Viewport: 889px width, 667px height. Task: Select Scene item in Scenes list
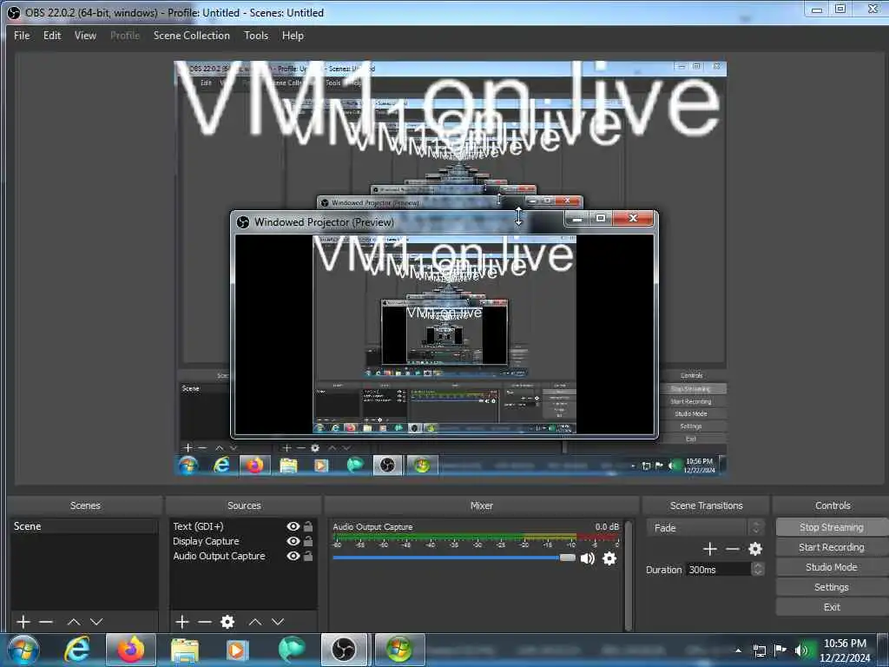(84, 526)
